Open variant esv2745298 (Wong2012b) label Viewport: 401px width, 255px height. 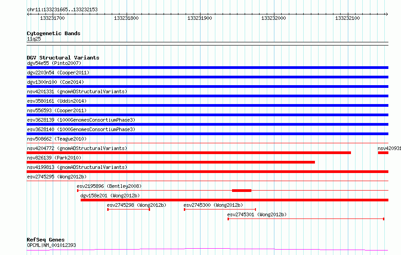137,205
